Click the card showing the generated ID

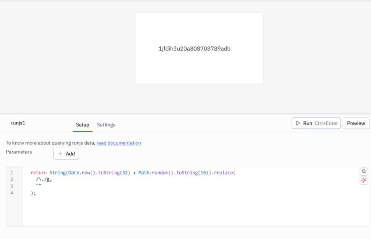(199, 48)
